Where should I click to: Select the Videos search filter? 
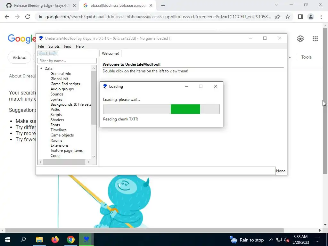(19, 57)
